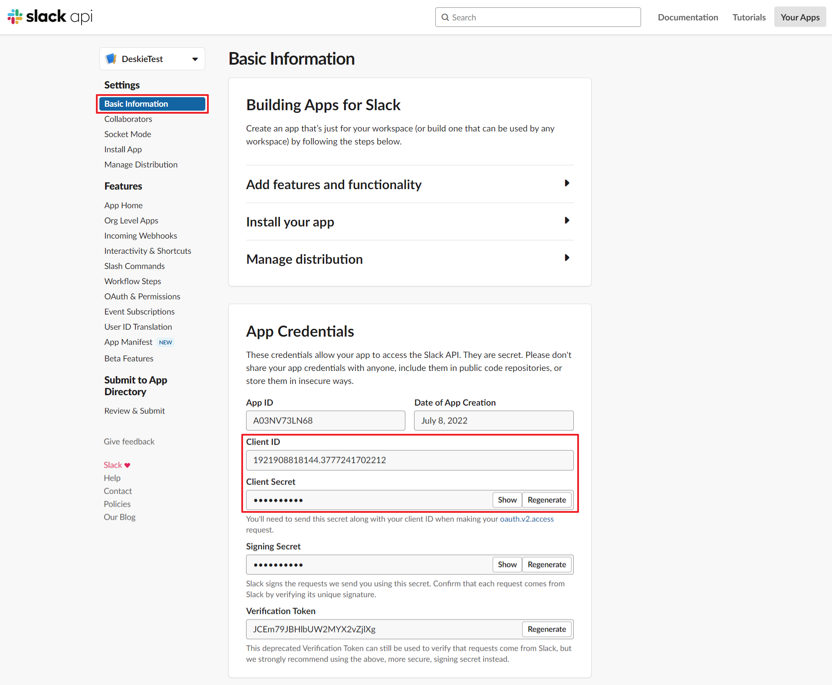Click the App ID field
832x685 pixels.
(x=326, y=420)
